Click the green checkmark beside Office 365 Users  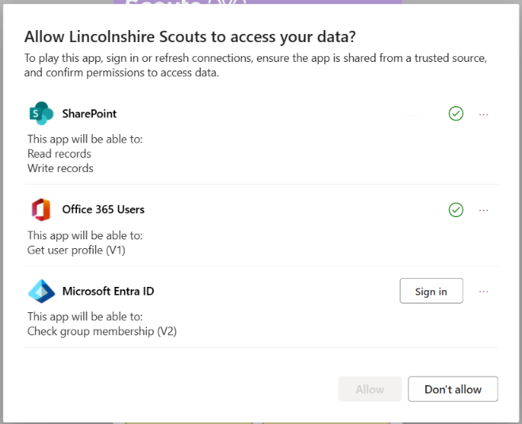[455, 210]
